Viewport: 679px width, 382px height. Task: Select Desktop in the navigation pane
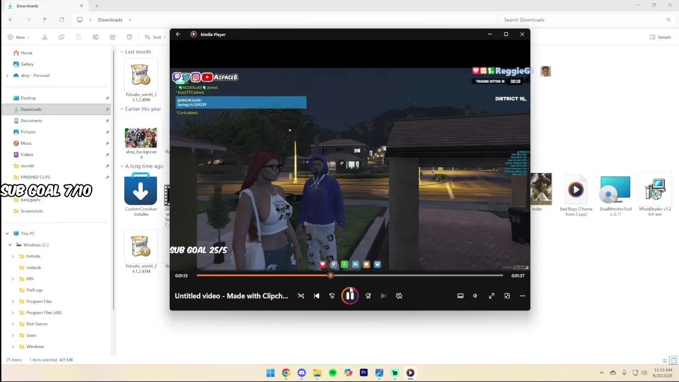point(28,98)
